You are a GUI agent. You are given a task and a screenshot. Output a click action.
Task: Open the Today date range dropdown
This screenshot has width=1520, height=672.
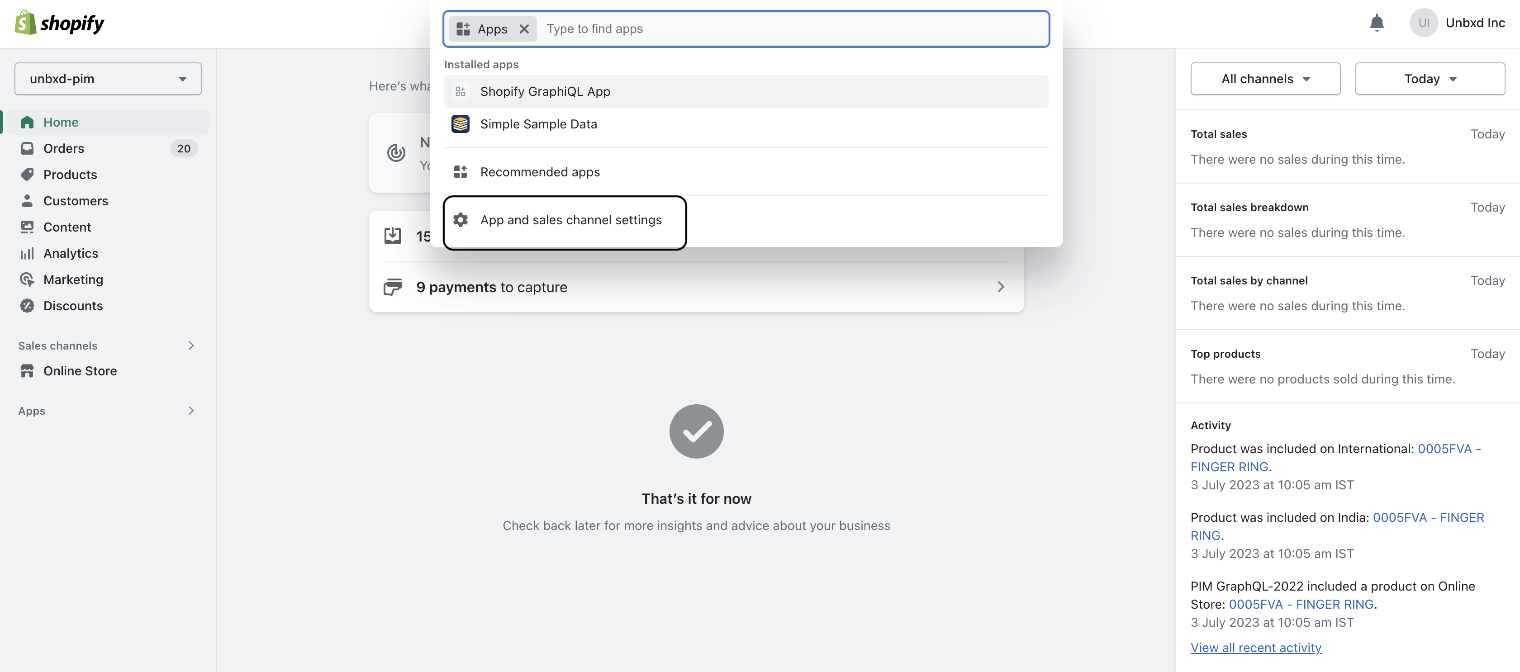pyautogui.click(x=1430, y=79)
